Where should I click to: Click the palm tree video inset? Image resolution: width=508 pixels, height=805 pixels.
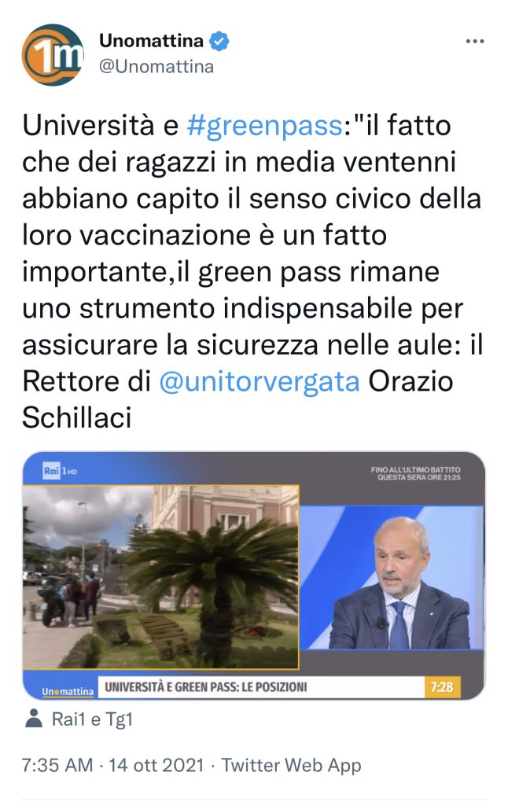(160, 577)
